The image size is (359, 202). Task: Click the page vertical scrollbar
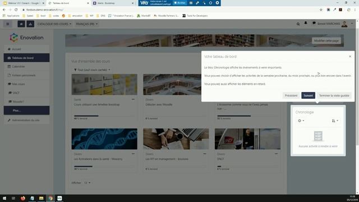click(x=357, y=87)
